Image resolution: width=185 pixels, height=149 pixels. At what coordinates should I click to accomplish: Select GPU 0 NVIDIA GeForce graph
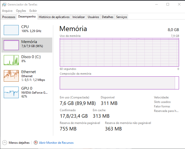(x=11, y=92)
